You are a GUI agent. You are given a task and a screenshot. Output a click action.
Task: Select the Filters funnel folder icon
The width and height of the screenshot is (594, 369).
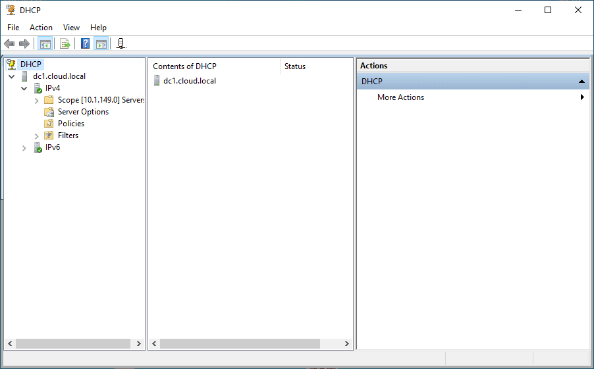pyautogui.click(x=49, y=135)
